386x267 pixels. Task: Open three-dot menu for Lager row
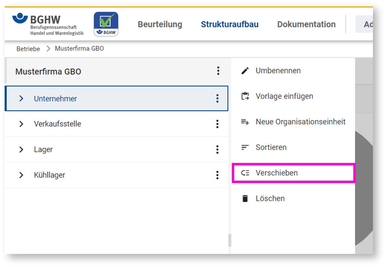pyautogui.click(x=217, y=149)
